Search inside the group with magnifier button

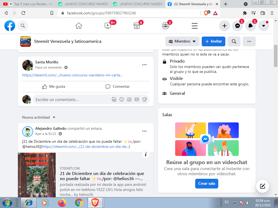(234, 41)
